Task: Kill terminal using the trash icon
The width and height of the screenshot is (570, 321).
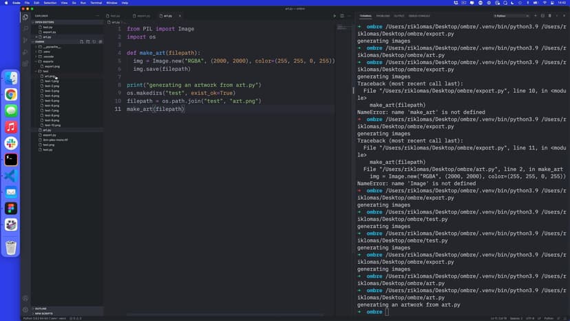Action: pyautogui.click(x=549, y=15)
